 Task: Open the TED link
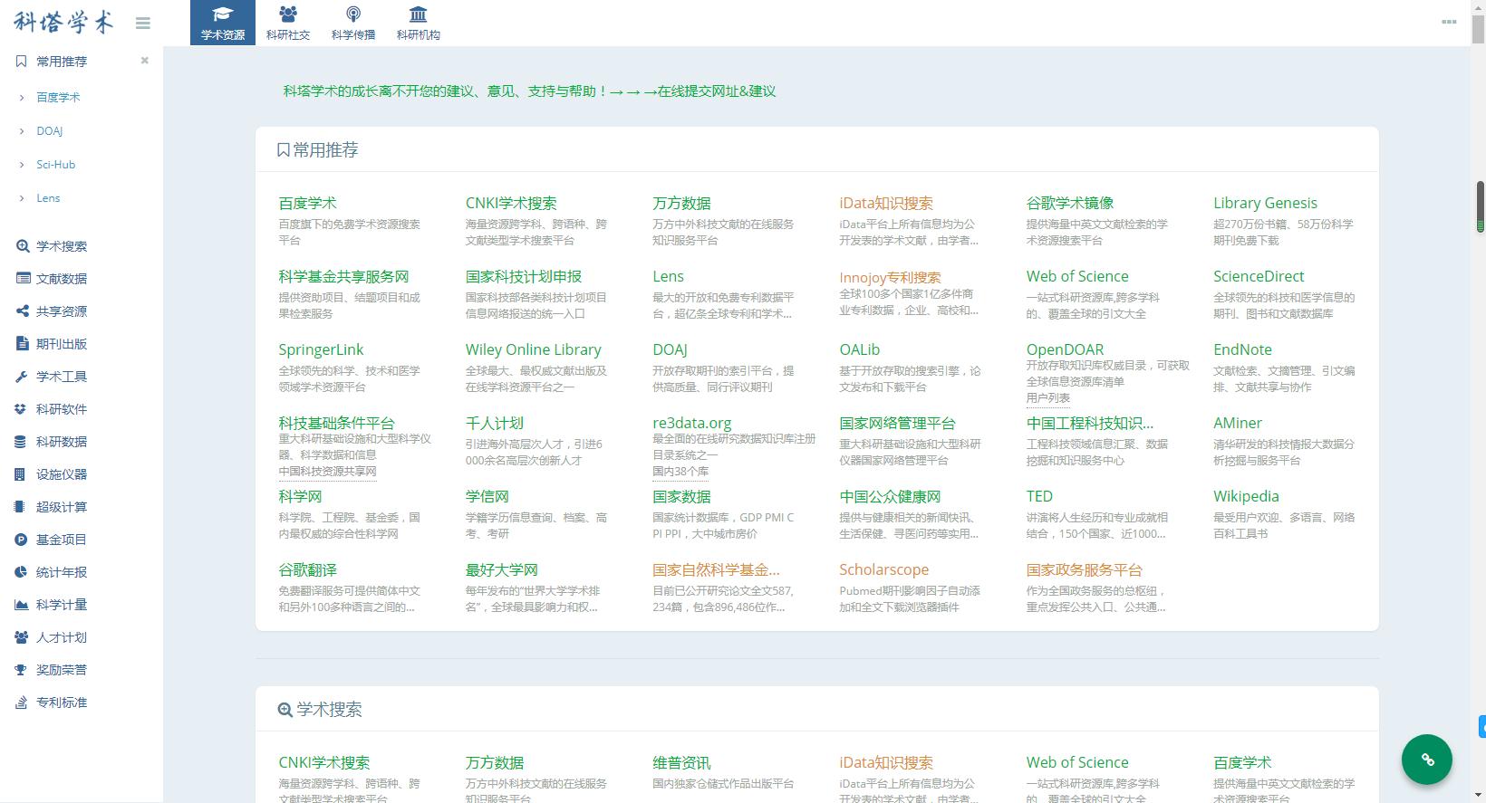[x=1039, y=497]
